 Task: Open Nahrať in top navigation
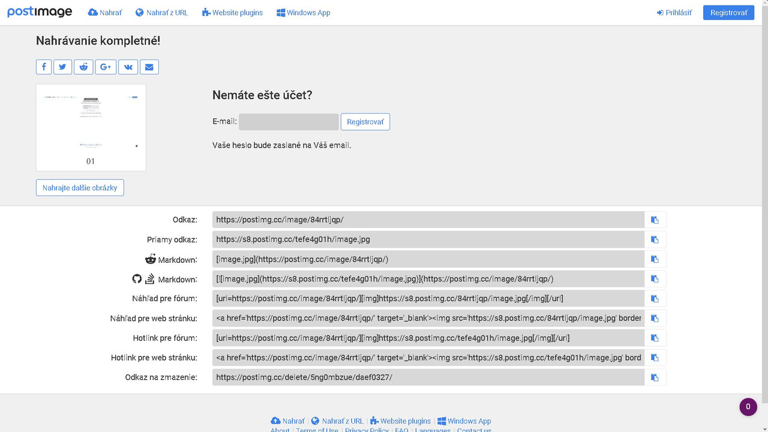pyautogui.click(x=105, y=13)
